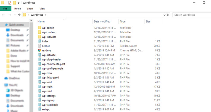Click the wp-trackback file icon

coord(40,105)
